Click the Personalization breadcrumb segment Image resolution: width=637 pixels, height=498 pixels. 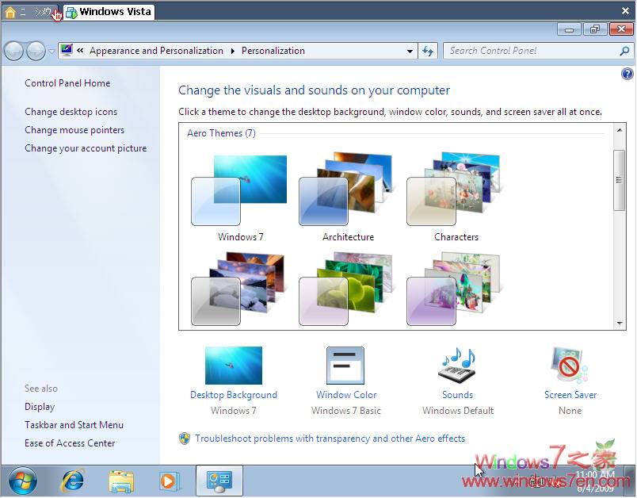(273, 50)
